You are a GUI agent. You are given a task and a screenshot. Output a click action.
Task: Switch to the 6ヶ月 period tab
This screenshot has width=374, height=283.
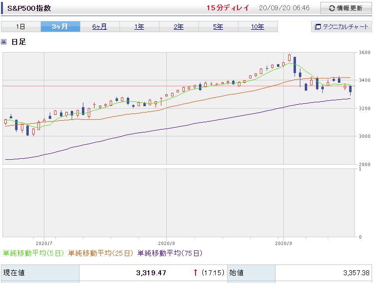tap(99, 26)
